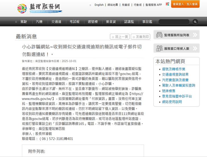Open the 駕駛 navigation menu
The image size is (207, 157).
point(24,22)
